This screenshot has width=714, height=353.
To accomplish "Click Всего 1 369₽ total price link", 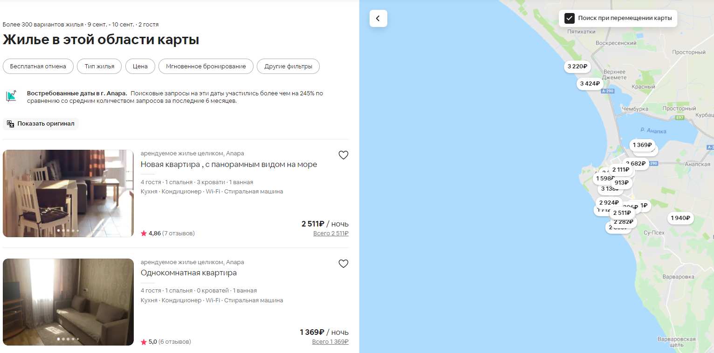I will [330, 342].
